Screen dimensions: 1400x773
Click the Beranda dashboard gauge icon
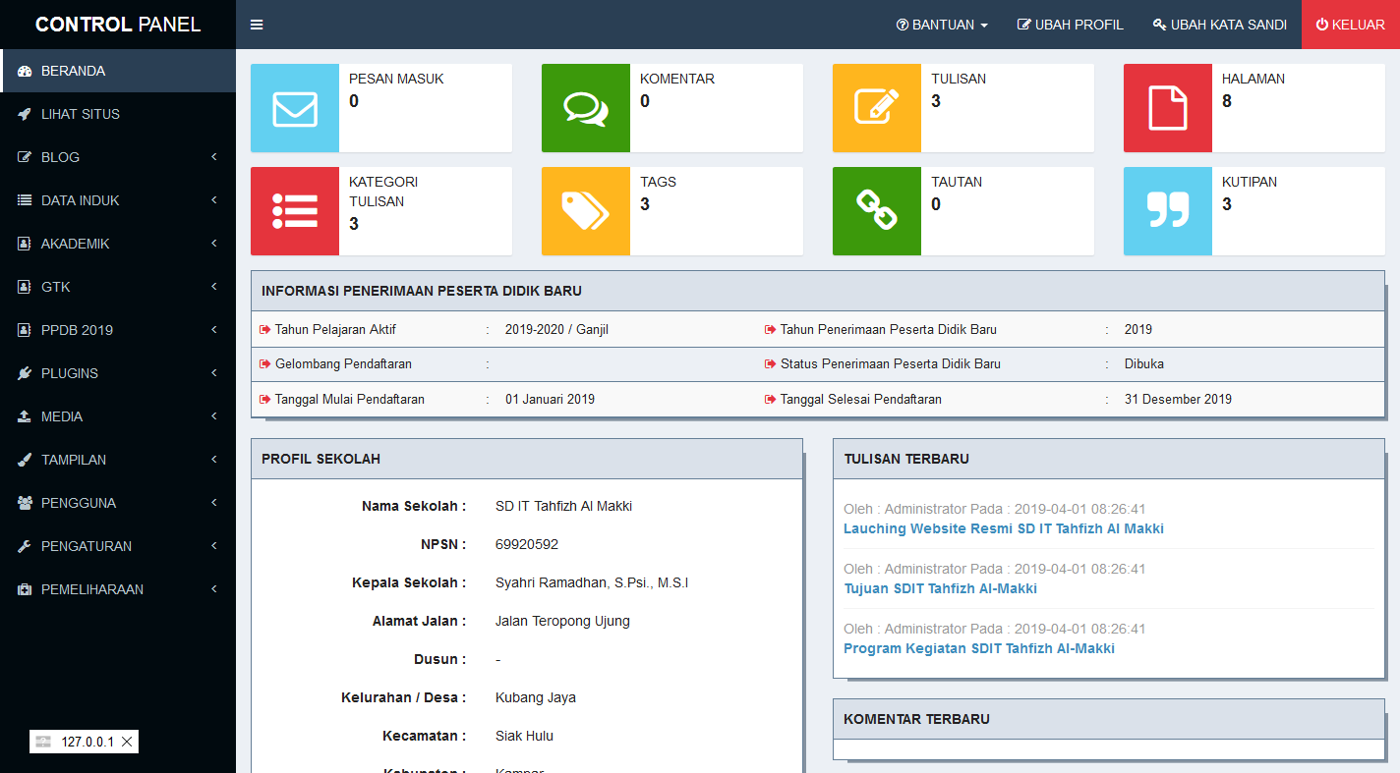[25, 71]
